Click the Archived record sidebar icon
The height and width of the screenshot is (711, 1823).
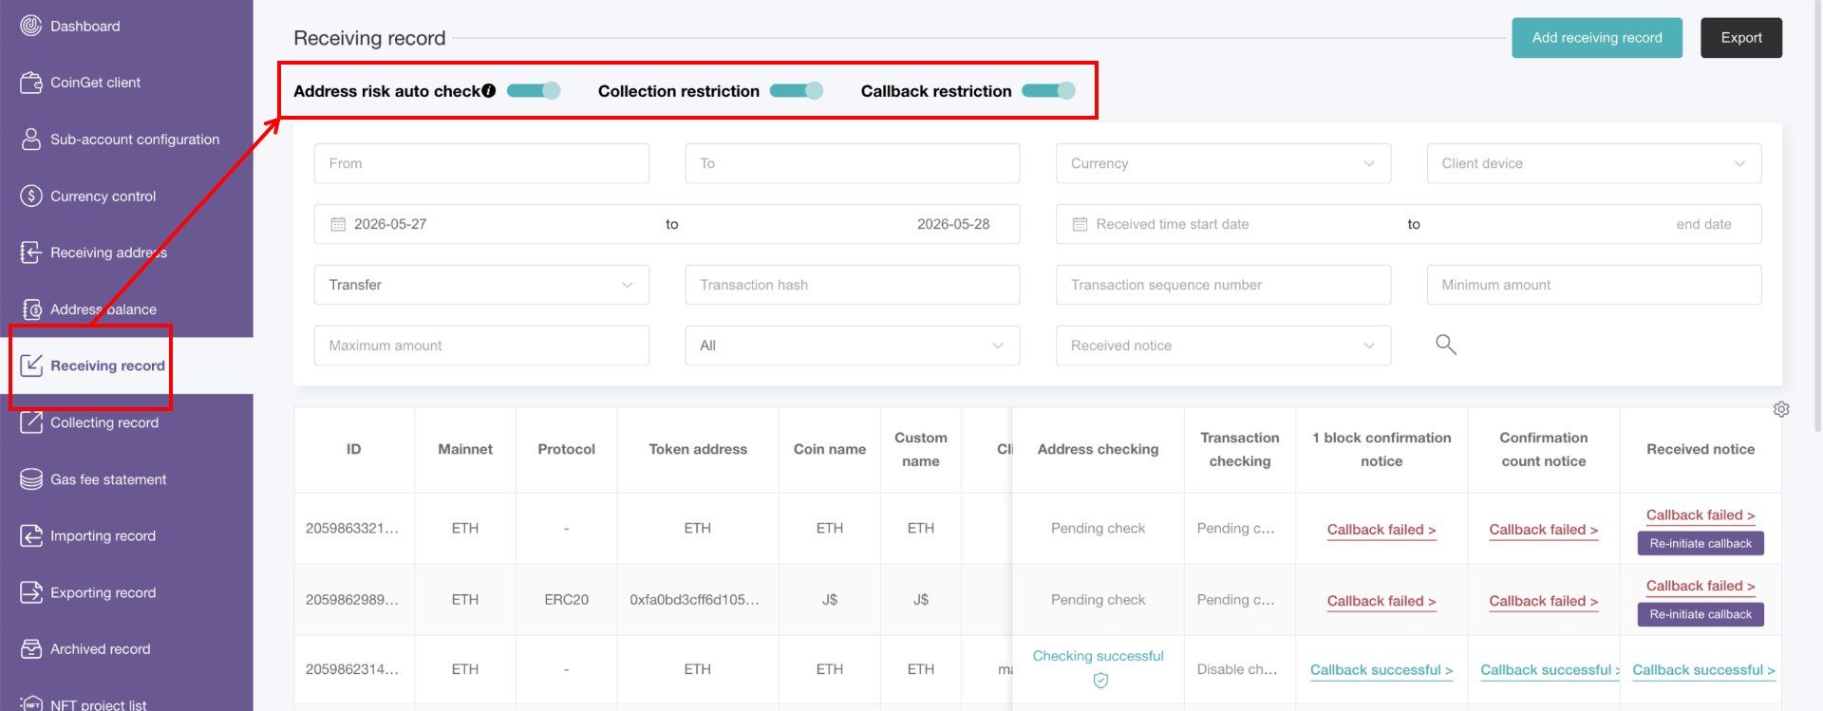[x=31, y=649]
